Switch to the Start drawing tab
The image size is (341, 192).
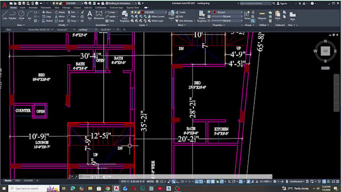9,30
